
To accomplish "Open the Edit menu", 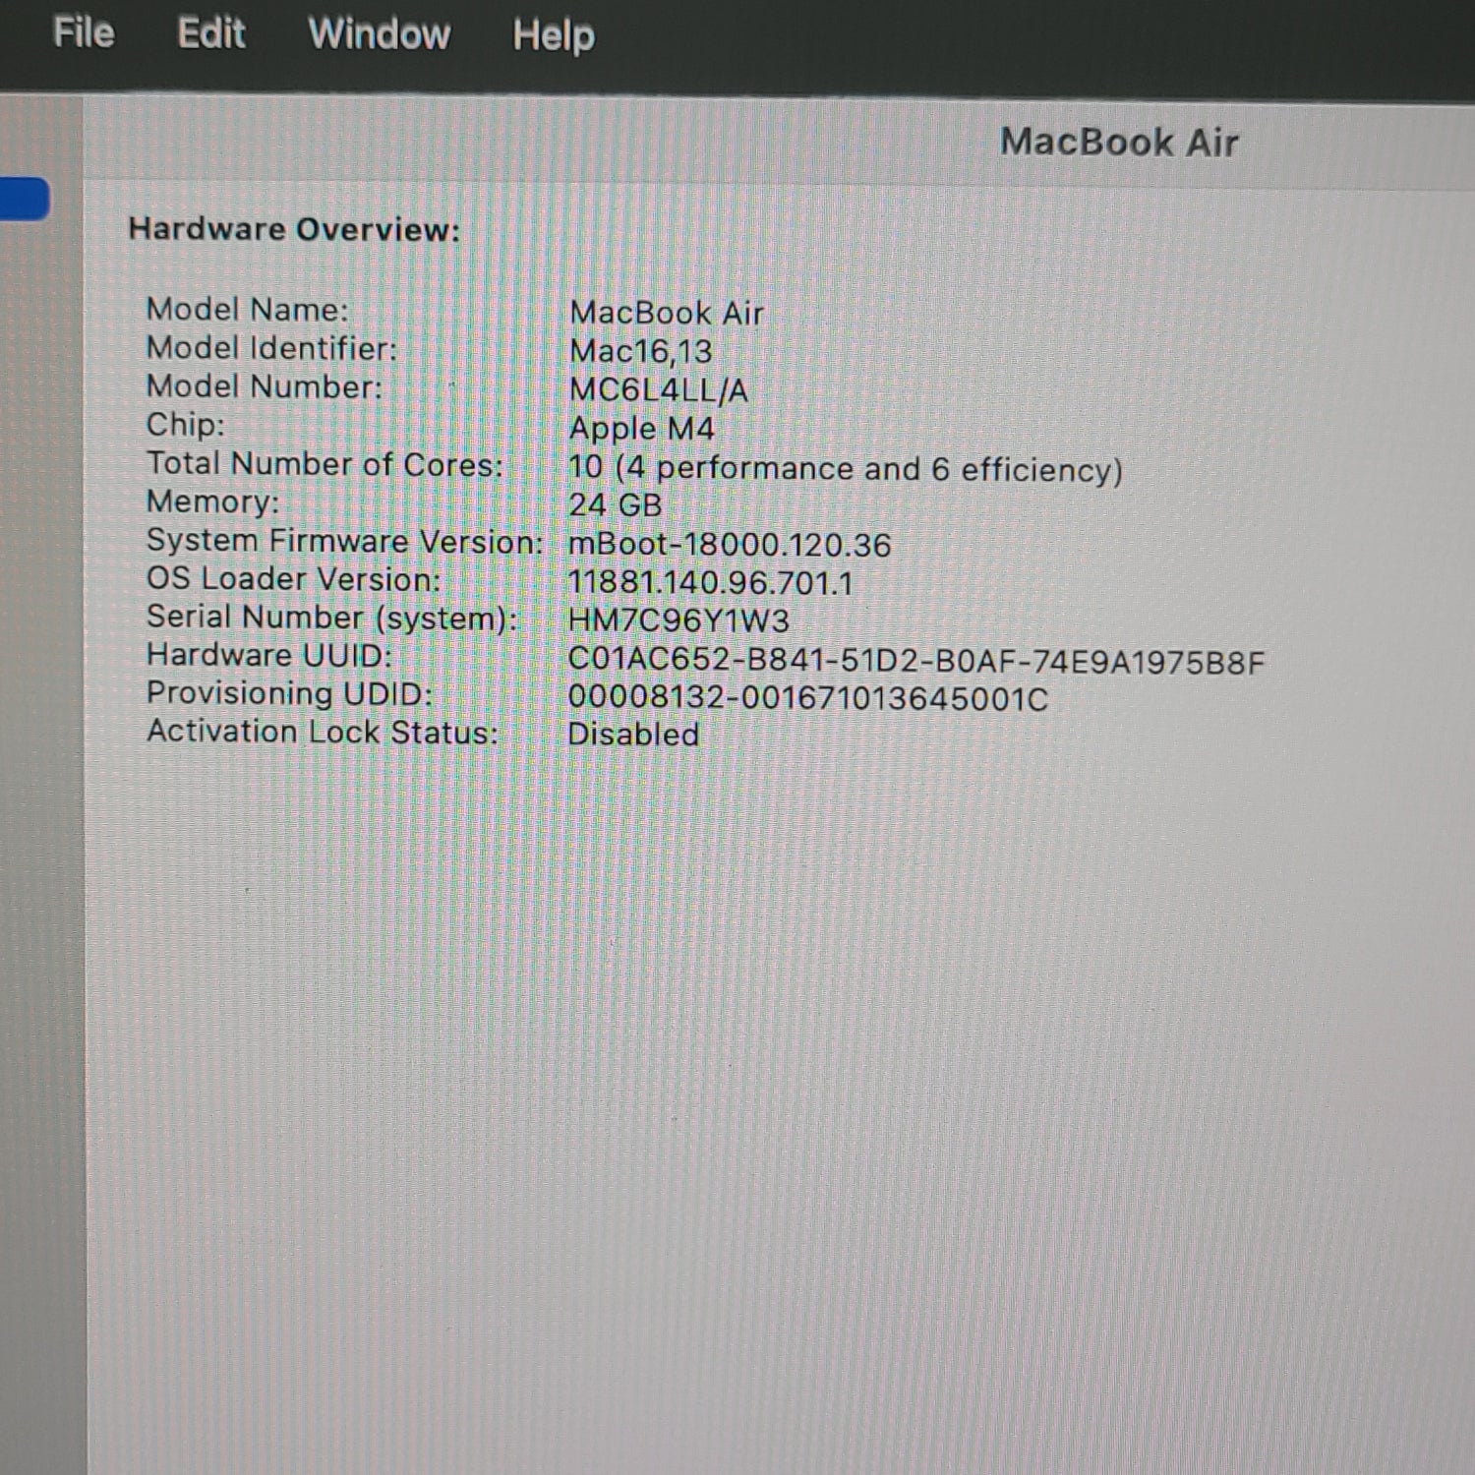I will click(x=211, y=33).
